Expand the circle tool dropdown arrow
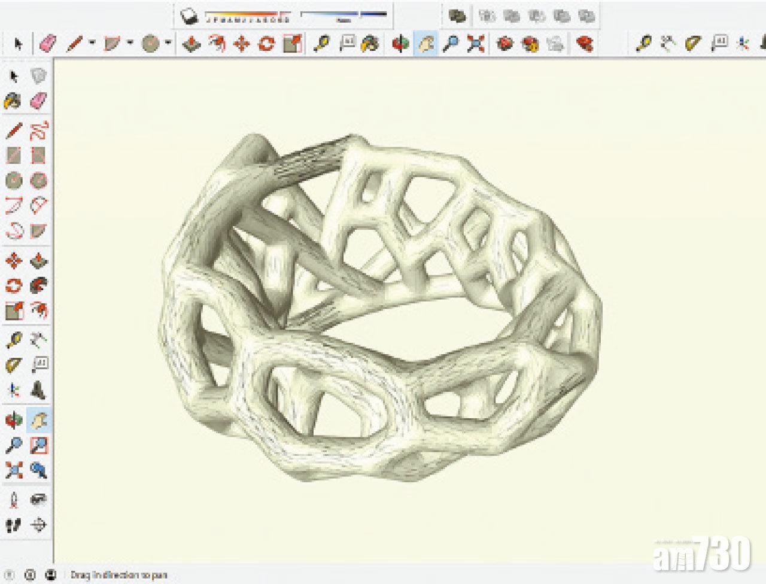Viewport: 766px width, 584px height. tap(168, 44)
